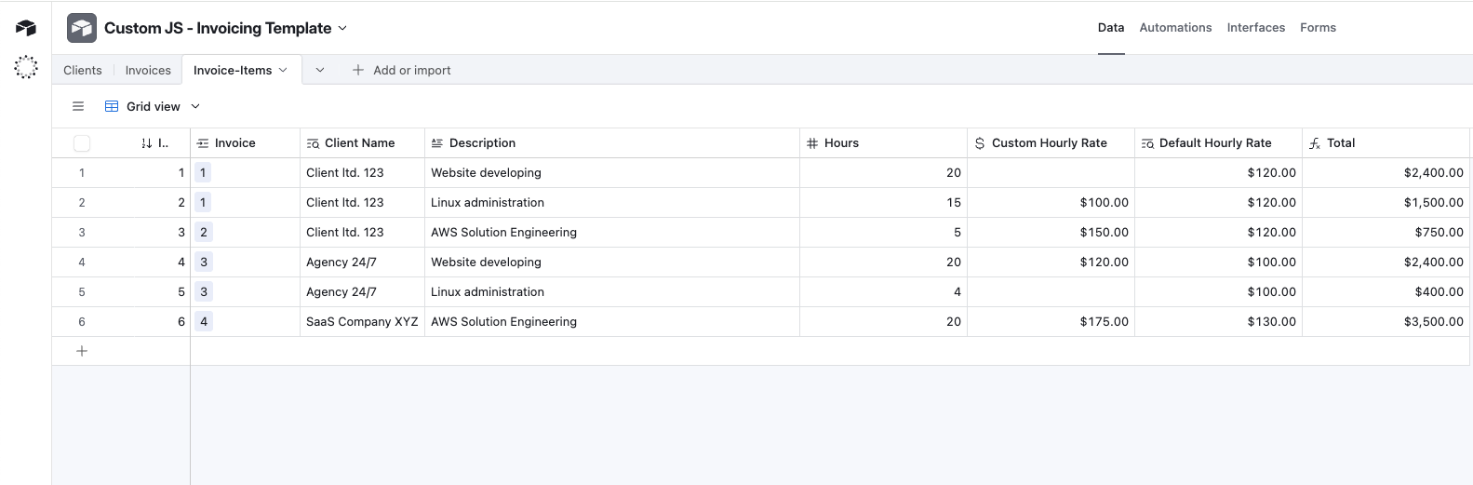Click Client ltd. 123 cell in row 2
This screenshot has width=1473, height=485.
[362, 202]
